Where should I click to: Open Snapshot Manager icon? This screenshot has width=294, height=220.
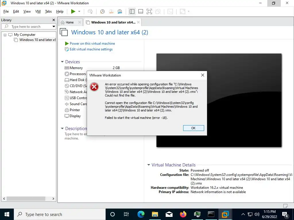[x=120, y=11]
